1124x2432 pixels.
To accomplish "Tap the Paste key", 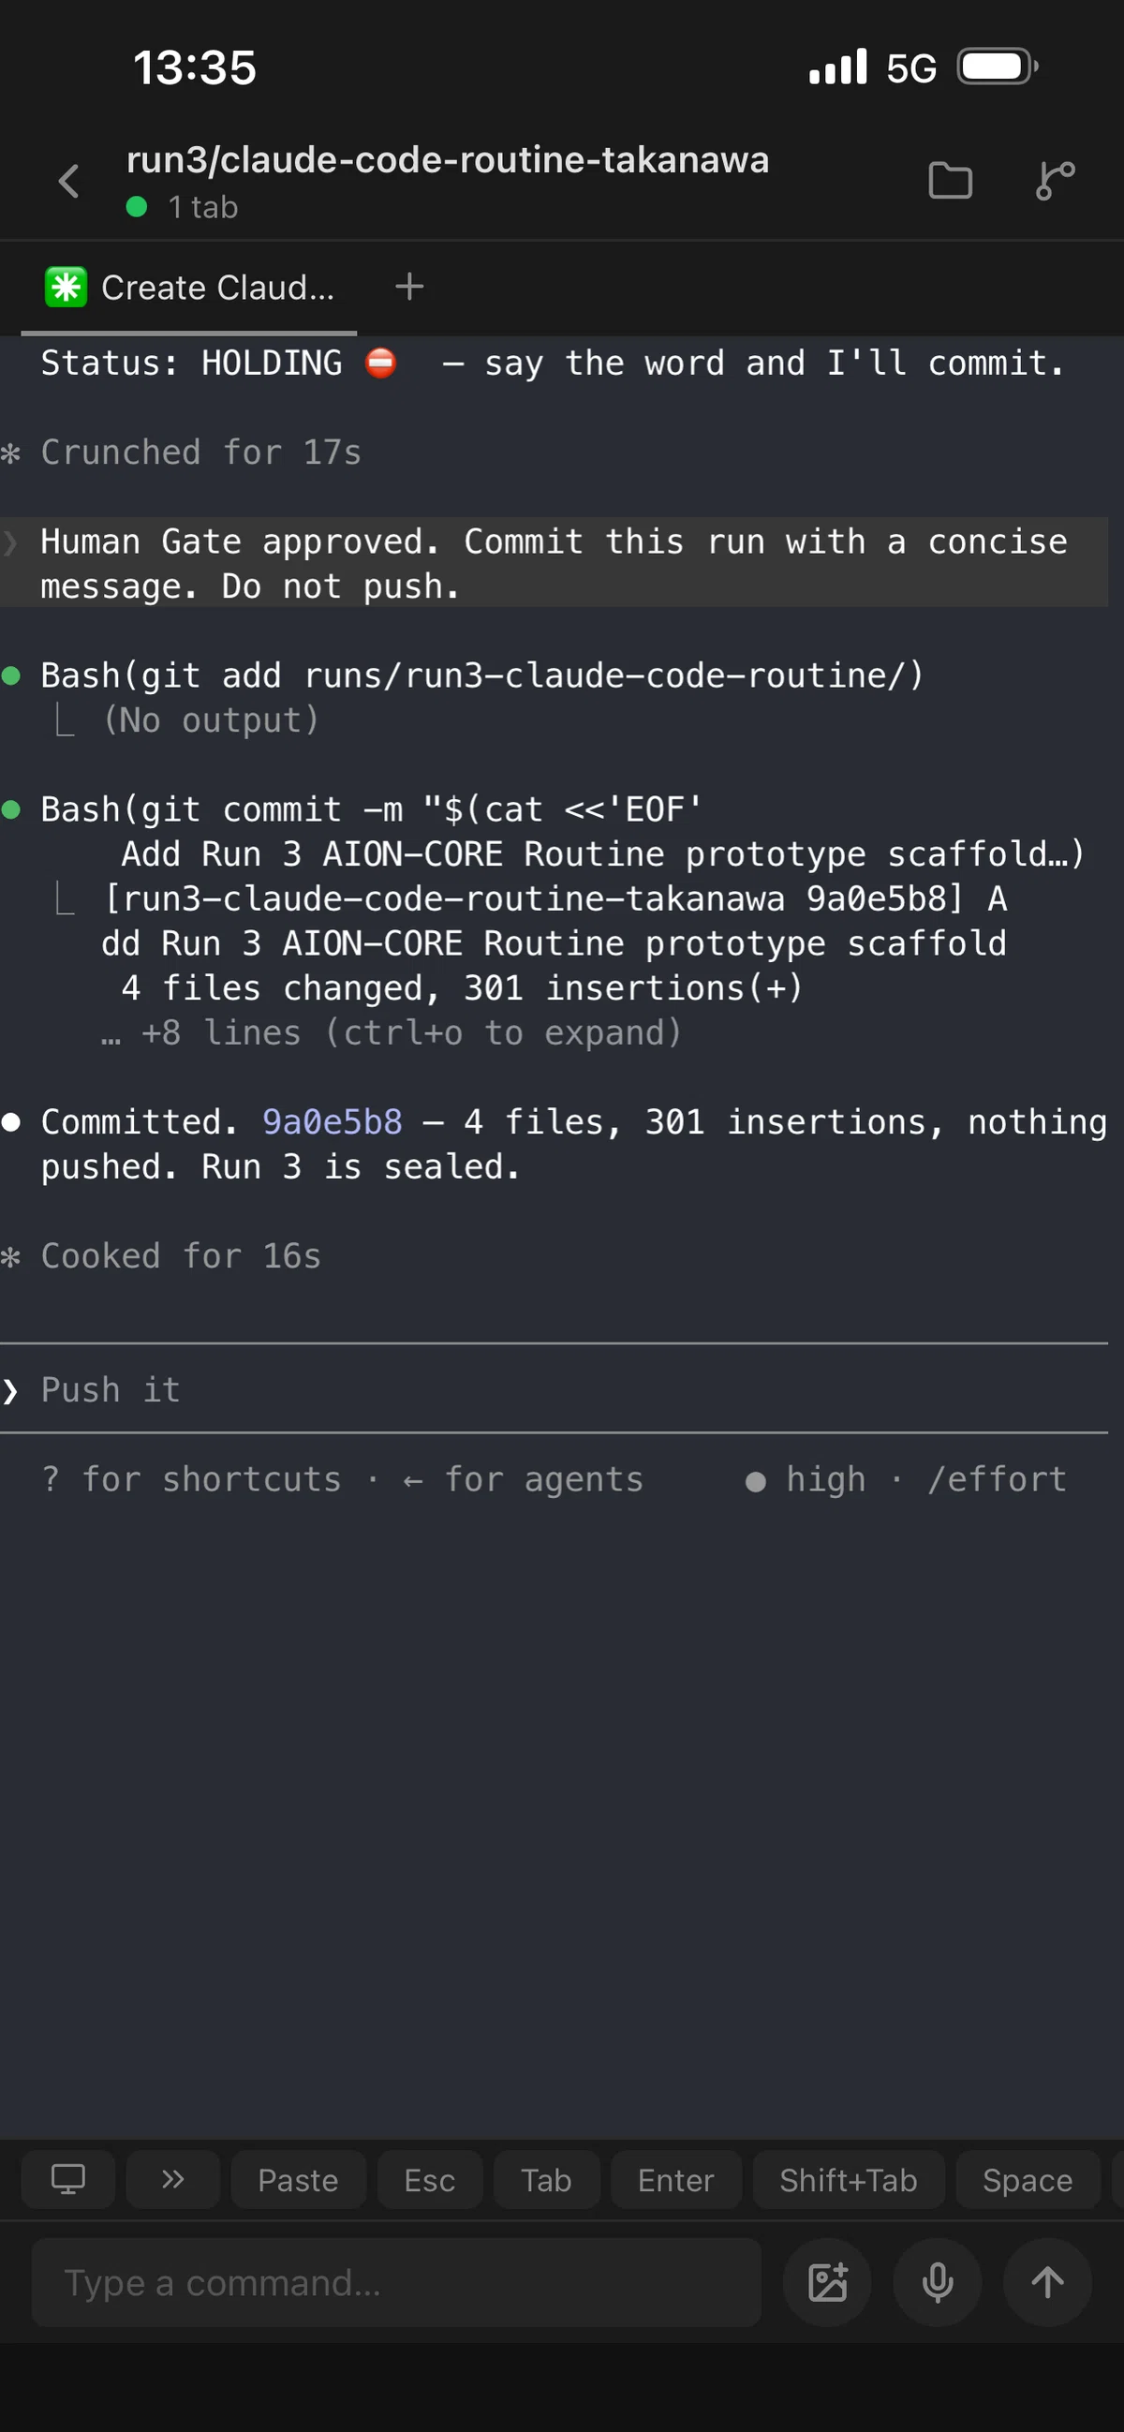I will coord(298,2180).
